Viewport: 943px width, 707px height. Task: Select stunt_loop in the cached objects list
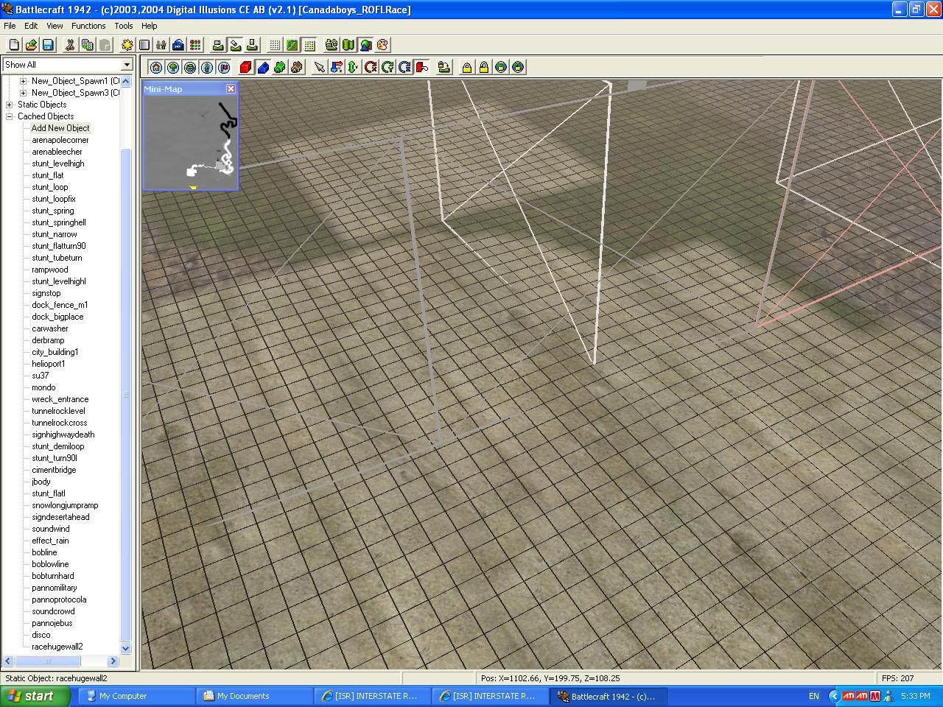point(50,187)
